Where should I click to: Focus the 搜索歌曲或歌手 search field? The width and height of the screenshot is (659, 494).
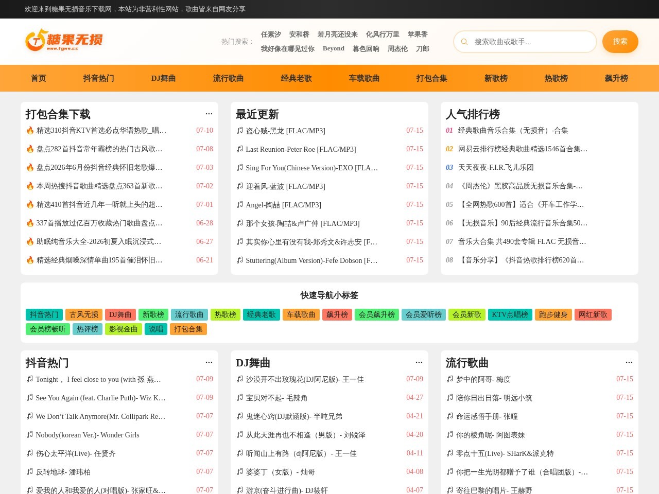pos(525,42)
